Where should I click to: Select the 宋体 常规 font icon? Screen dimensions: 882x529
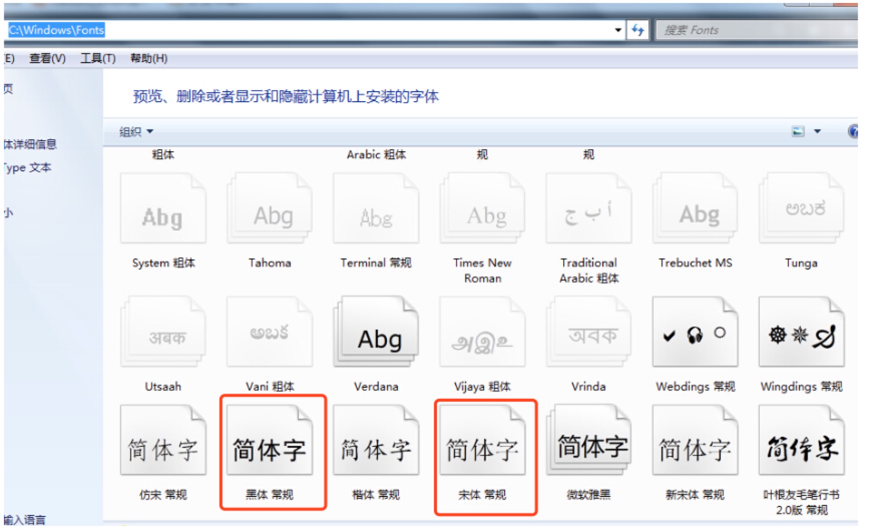pos(482,440)
